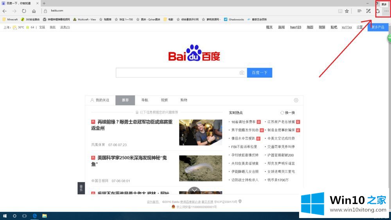This screenshot has width=391, height=220.
Task: Open File Explorer from taskbar
Action: [45, 216]
